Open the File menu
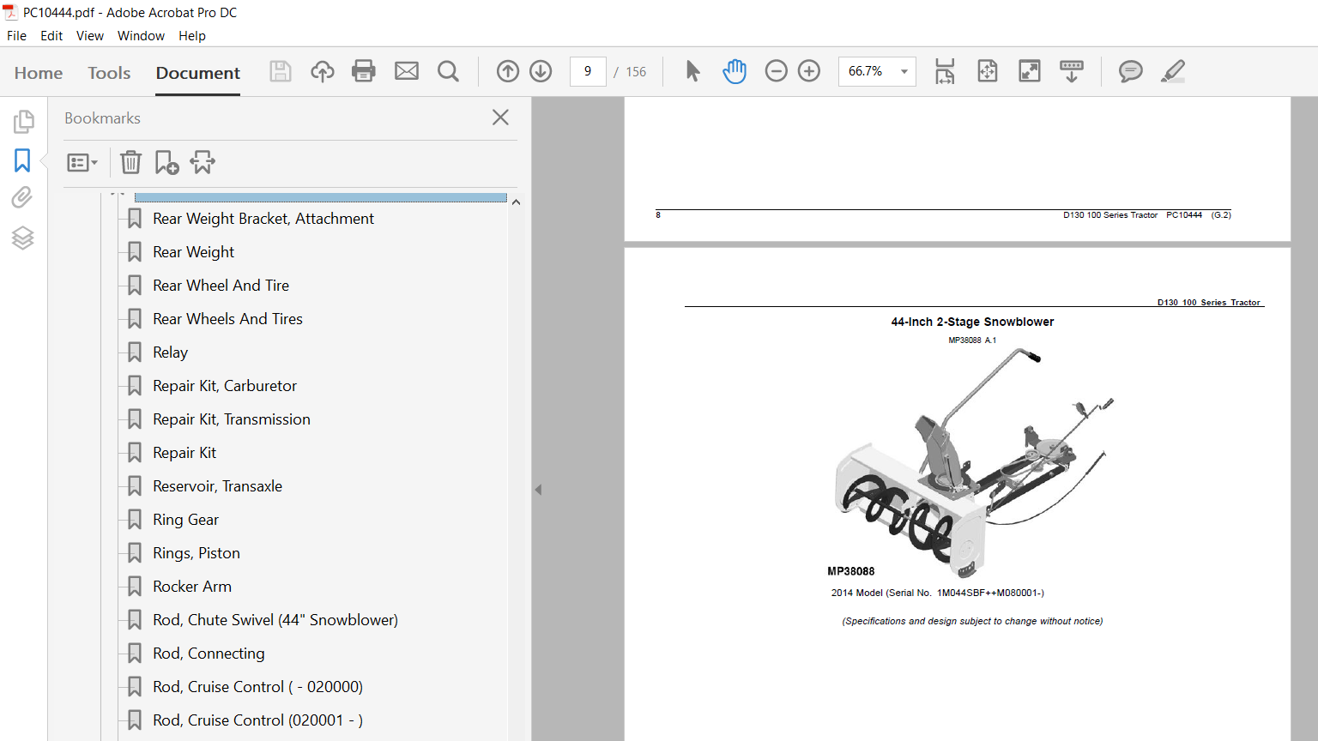 tap(16, 36)
